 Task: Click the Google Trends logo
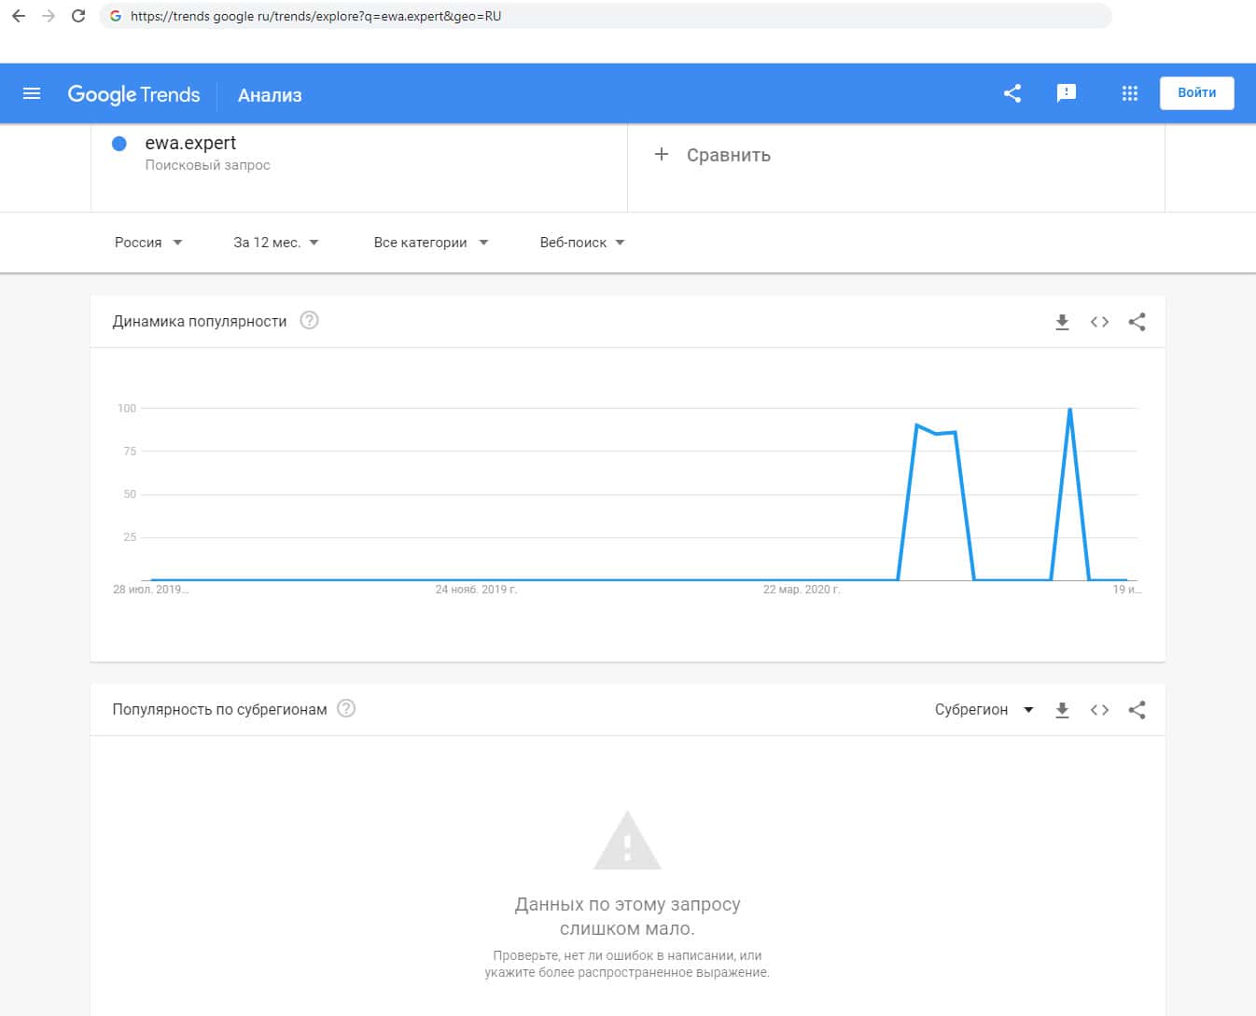pyautogui.click(x=133, y=94)
